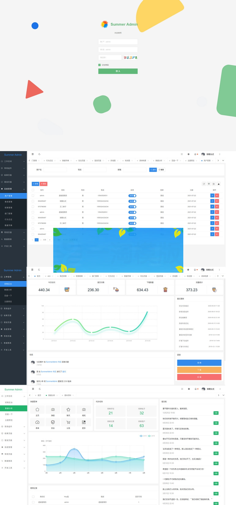This screenshot has height=505, width=236.
Task: Toggle 启用 switch in first user row
Action: pos(132,196)
